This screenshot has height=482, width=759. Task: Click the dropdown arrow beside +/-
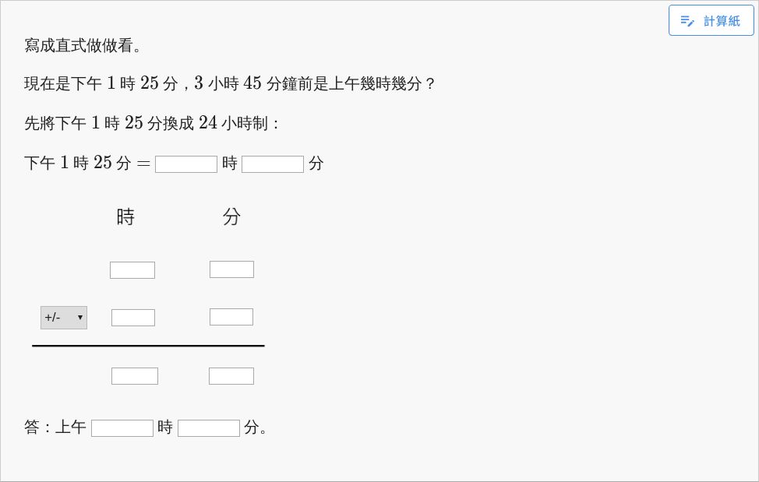coord(80,317)
